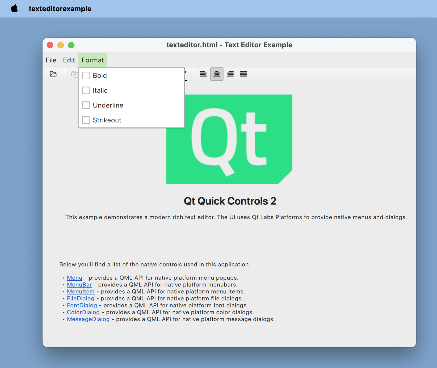Click the Qt Quick Controls 2 heading
437x368 pixels.
click(230, 201)
